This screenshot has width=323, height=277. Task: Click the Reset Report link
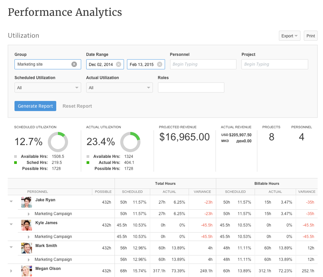click(x=77, y=106)
